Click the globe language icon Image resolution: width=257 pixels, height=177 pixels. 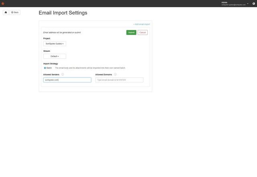tap(253, 4)
